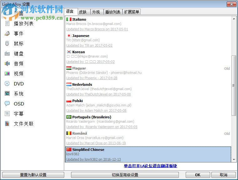Click the Dutch flag beside Nederlands
The height and width of the screenshot is (180, 238).
(x=69, y=85)
